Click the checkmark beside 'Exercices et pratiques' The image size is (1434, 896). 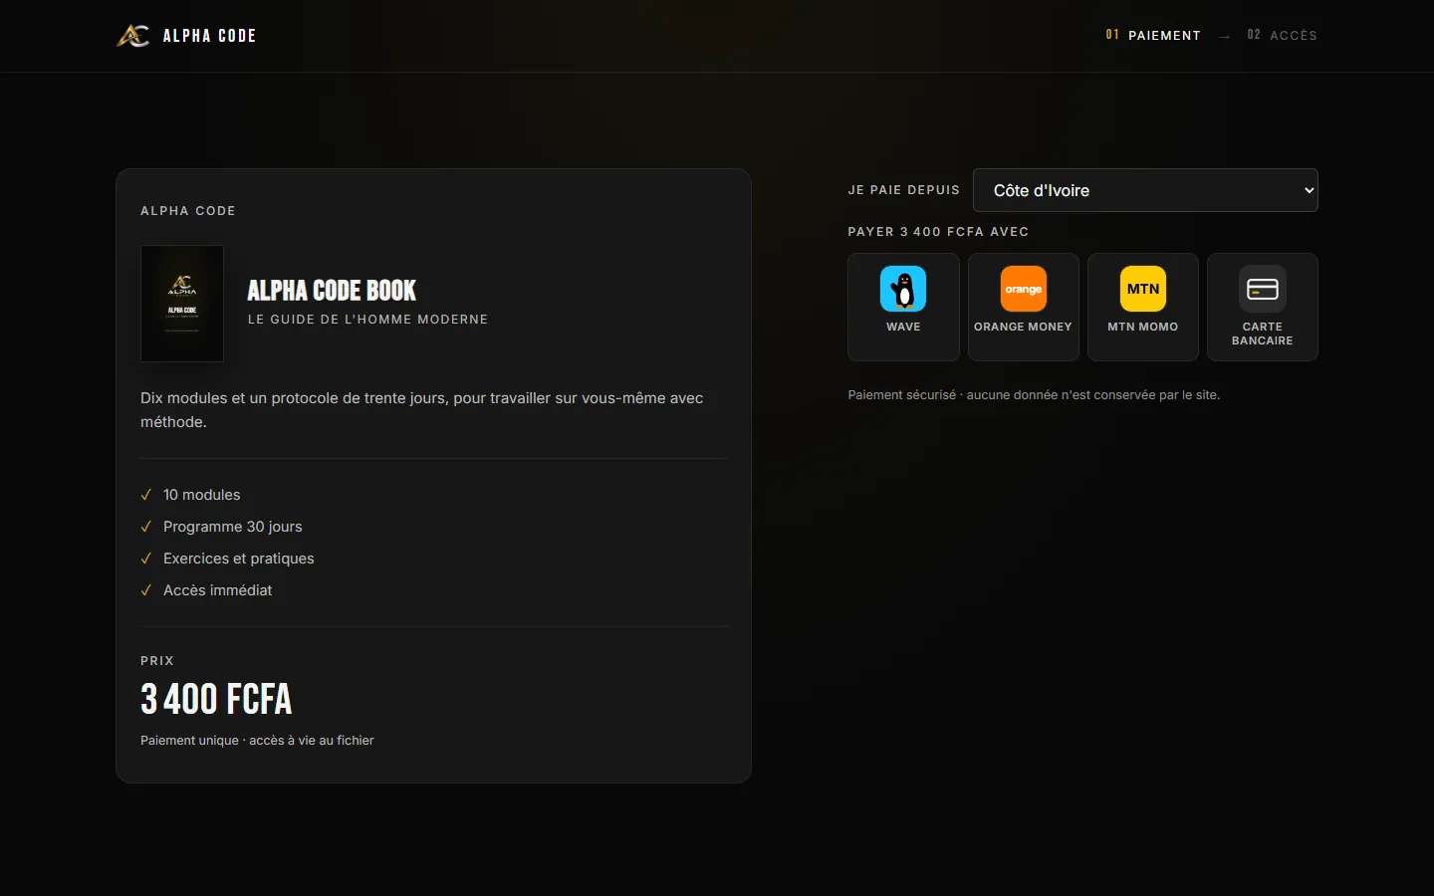pos(146,559)
